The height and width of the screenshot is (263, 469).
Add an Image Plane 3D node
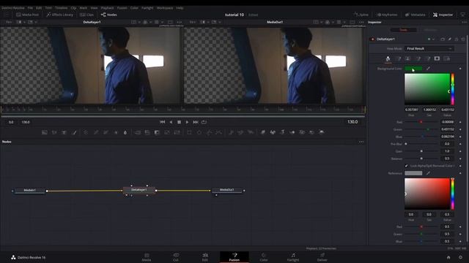263,132
